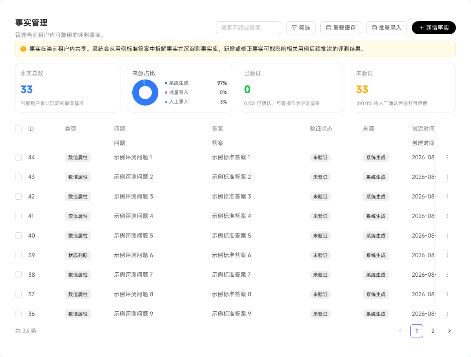
Task: Click the 批量导入 legend item
Action: point(177,93)
